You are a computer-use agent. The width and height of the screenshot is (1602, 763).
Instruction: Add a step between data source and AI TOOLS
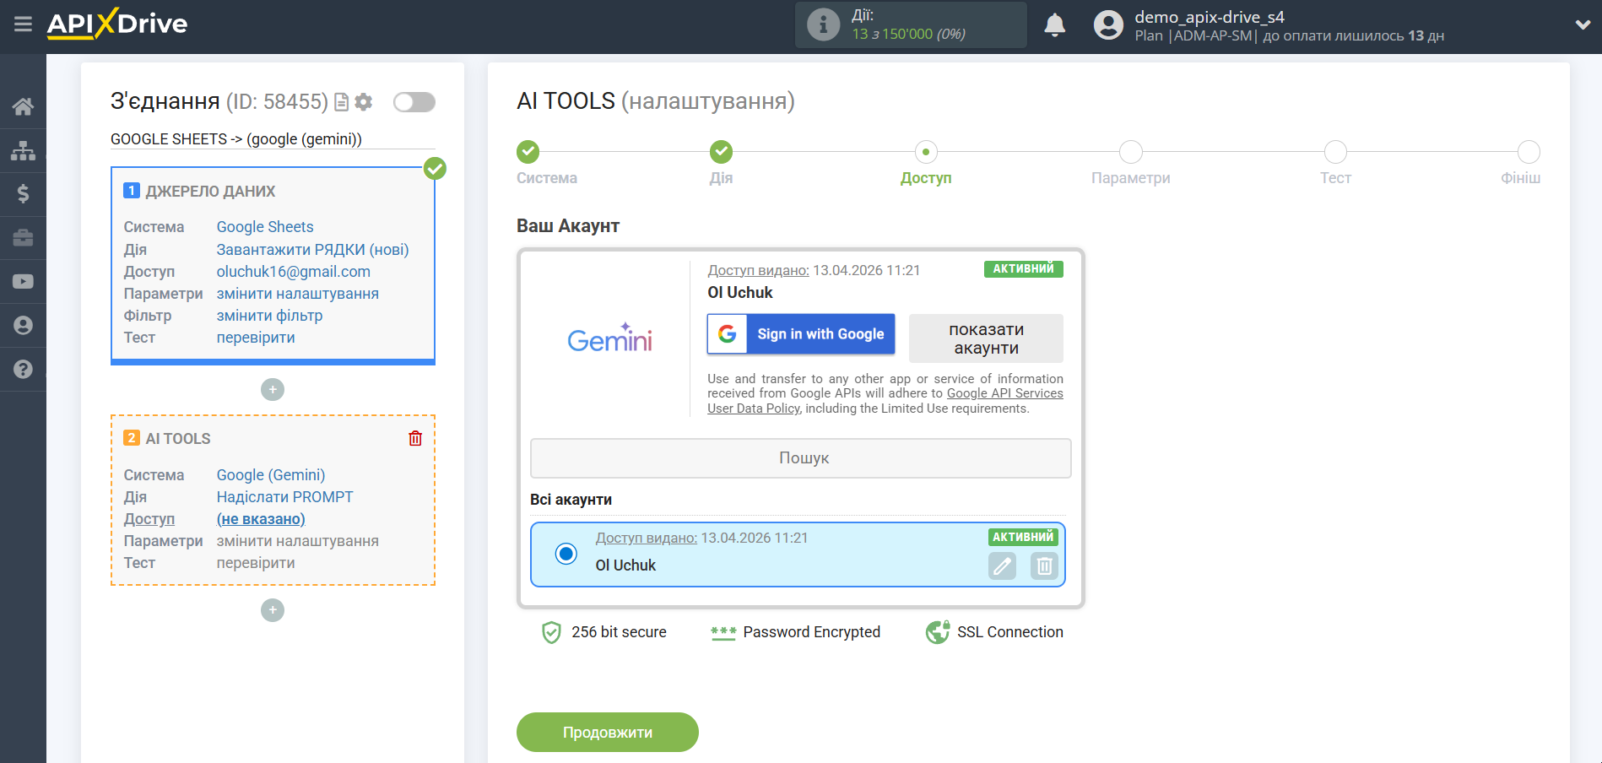273,390
